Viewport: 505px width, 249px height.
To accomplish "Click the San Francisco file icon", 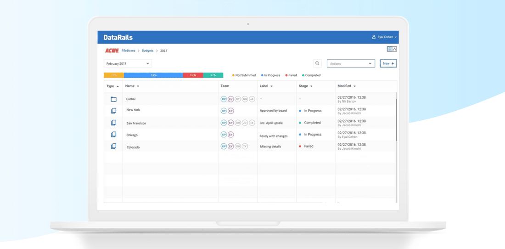I will click(x=113, y=123).
